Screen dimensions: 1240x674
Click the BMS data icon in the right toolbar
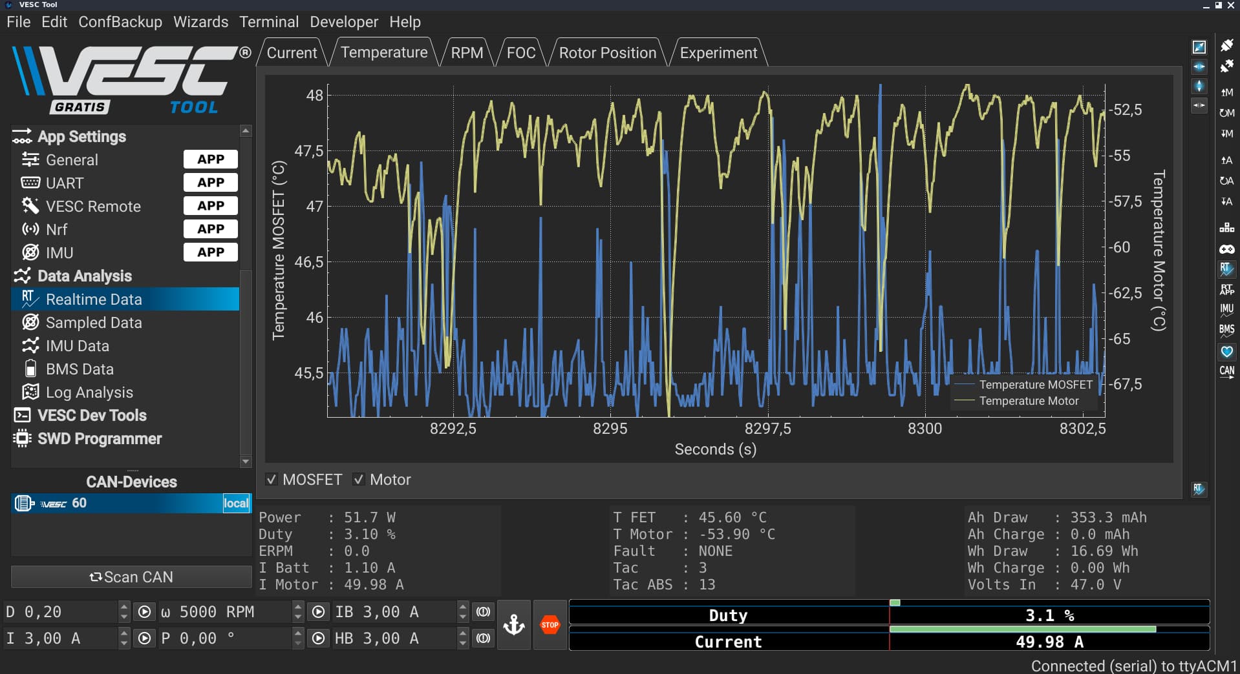[x=1226, y=330]
